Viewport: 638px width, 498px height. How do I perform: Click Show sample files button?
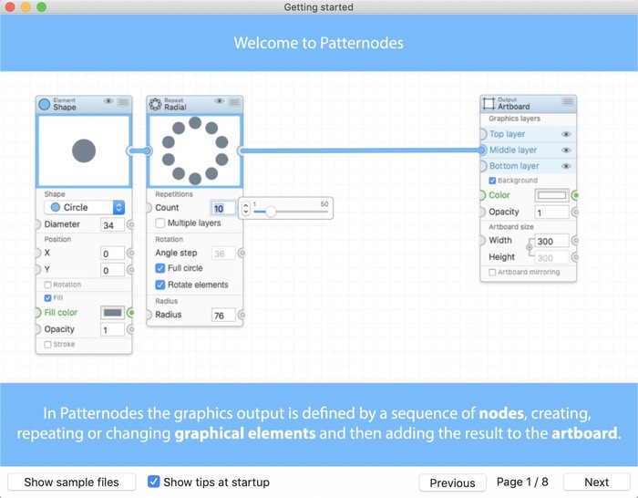point(72,482)
